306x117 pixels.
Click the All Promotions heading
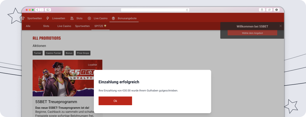tap(47, 38)
